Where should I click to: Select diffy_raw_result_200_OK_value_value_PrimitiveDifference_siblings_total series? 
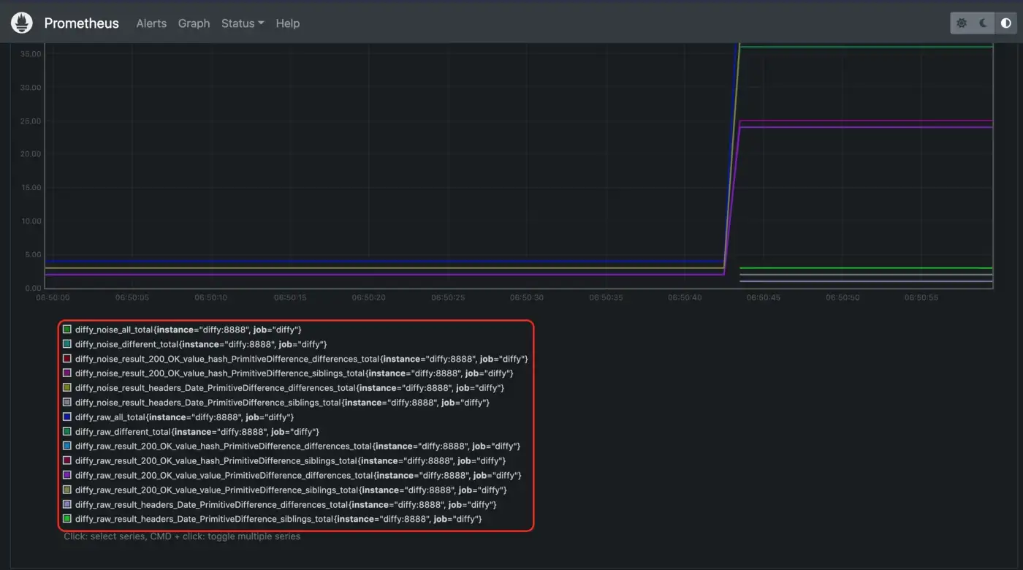(x=291, y=490)
